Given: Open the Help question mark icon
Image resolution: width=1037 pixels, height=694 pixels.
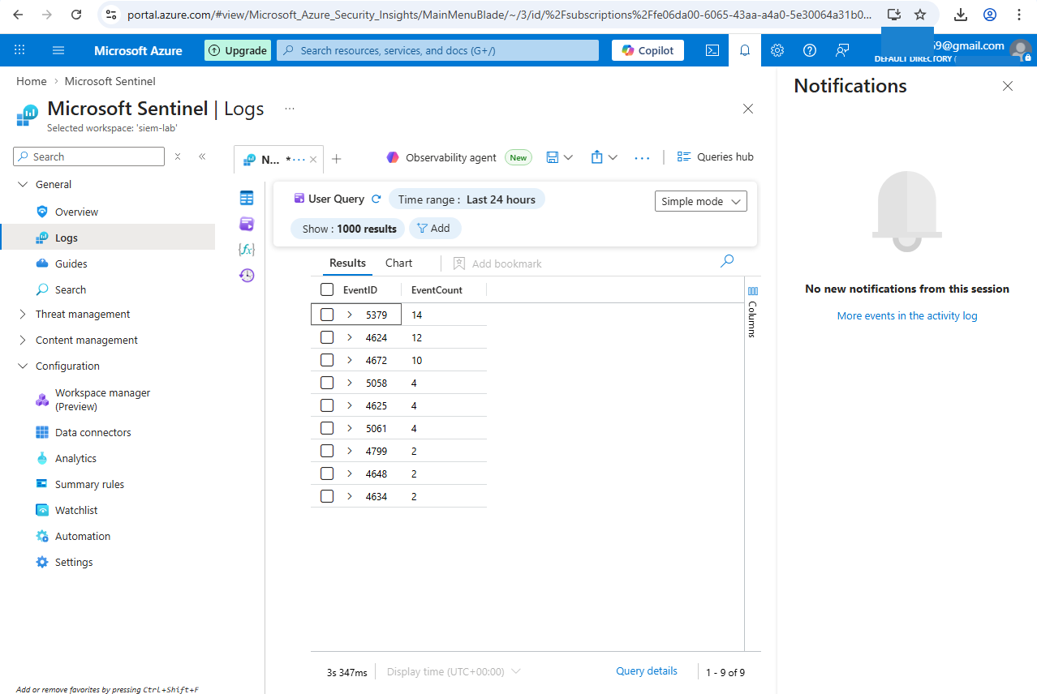Looking at the screenshot, I should click(x=810, y=50).
